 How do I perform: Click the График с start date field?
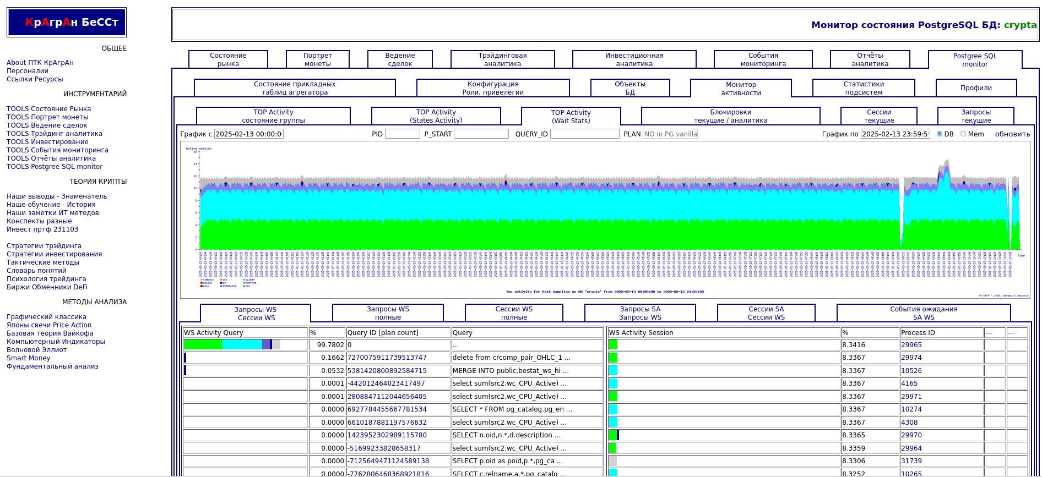pos(248,134)
